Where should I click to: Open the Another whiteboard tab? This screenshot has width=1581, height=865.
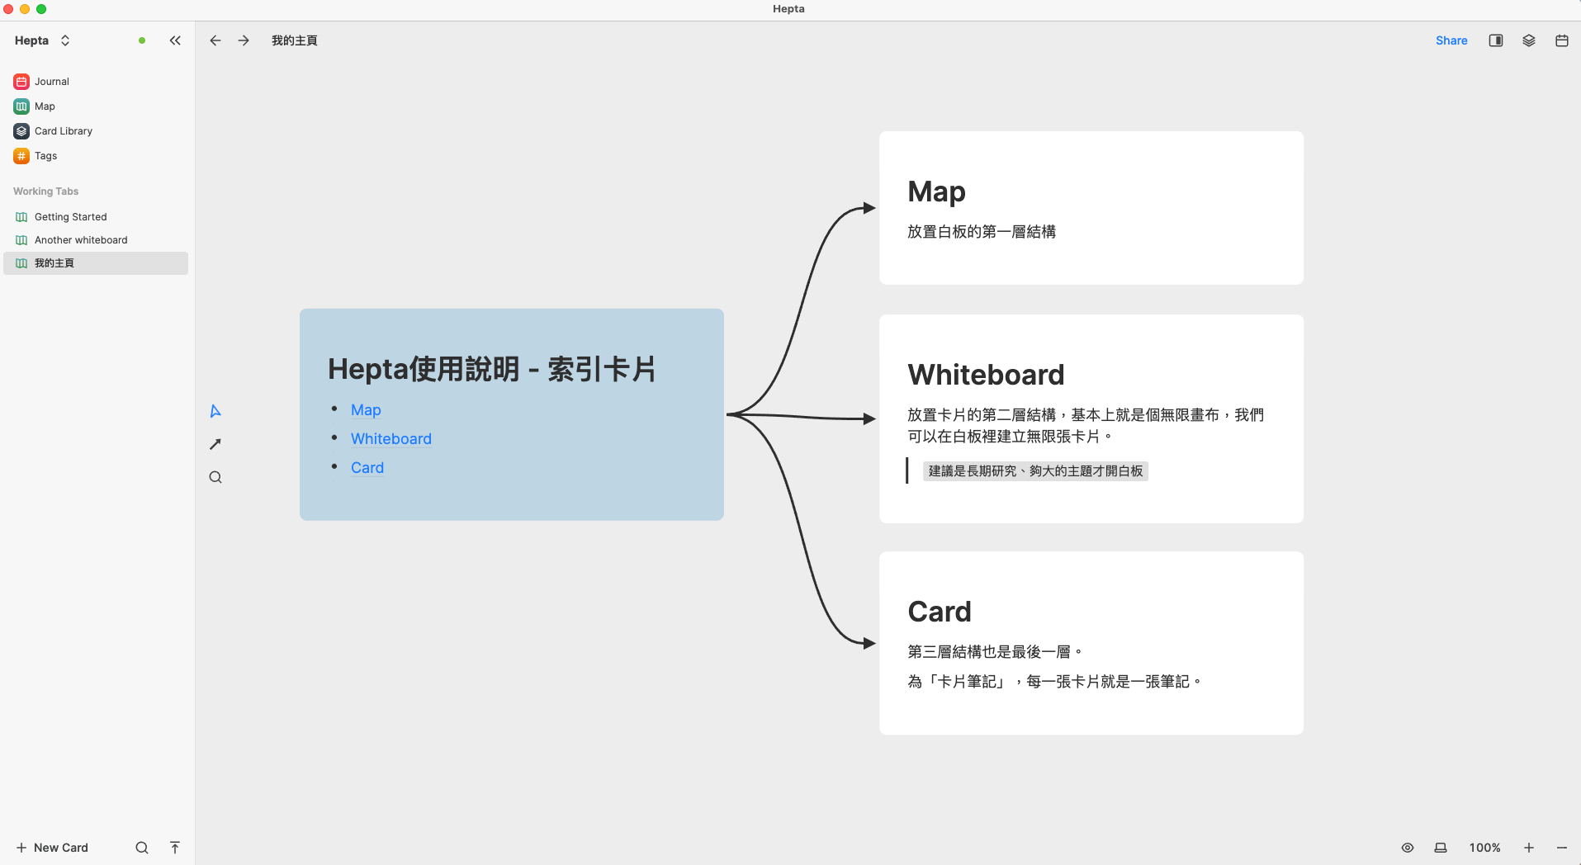pos(81,239)
